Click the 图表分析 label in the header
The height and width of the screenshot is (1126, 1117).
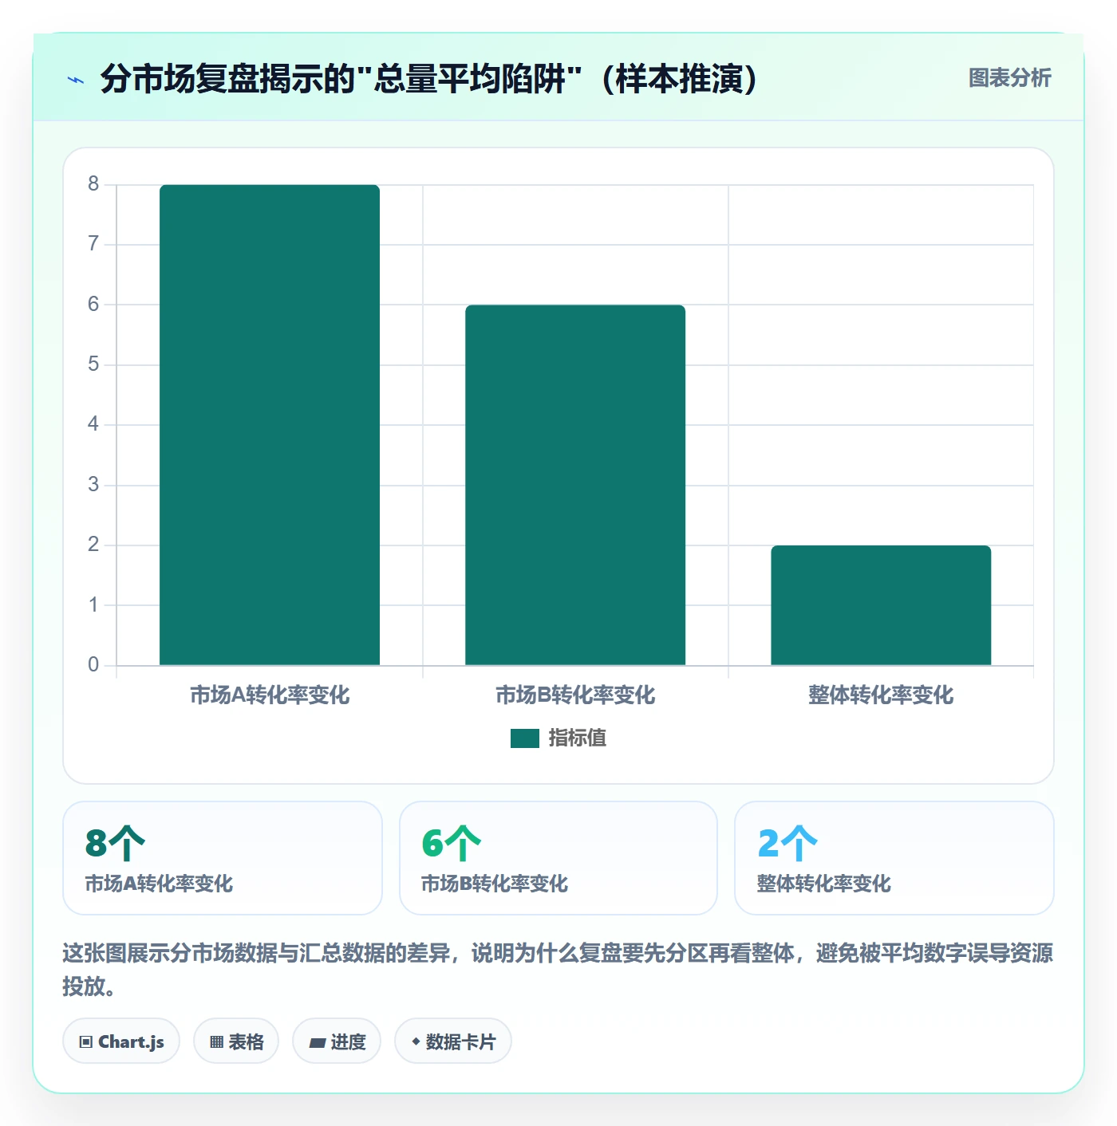1009,78
